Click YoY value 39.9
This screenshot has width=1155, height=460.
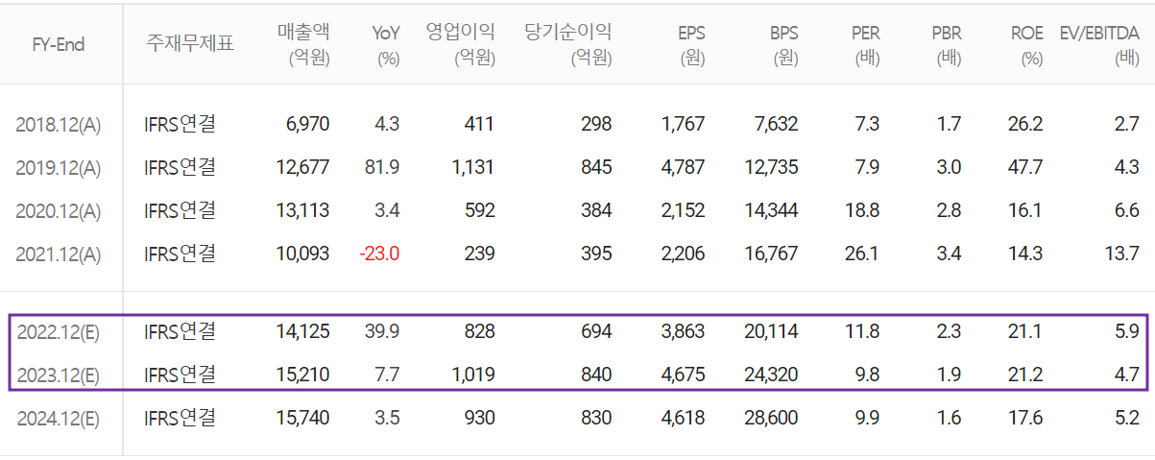click(383, 331)
